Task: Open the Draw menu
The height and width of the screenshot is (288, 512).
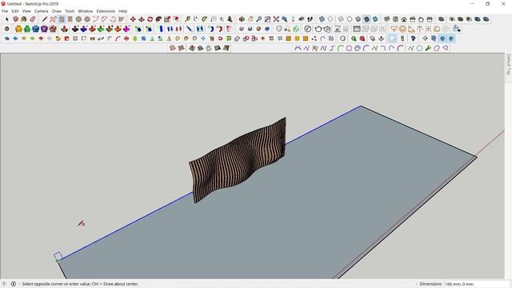Action: (57, 11)
